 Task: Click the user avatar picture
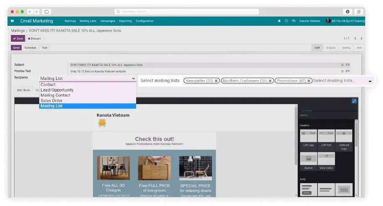328,21
